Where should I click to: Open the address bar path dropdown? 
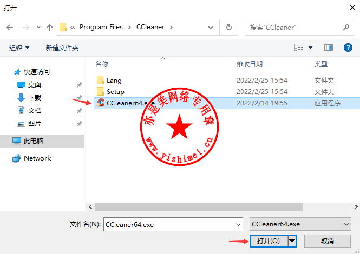210,28
